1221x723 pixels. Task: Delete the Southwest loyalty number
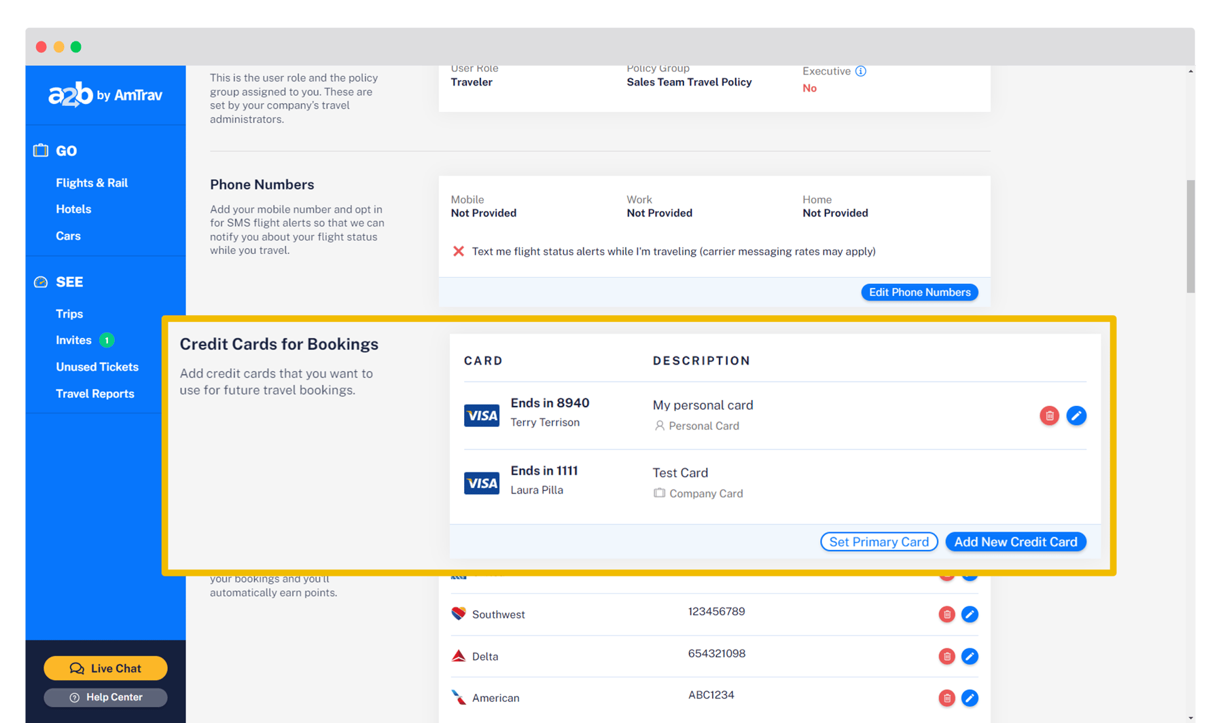946,614
